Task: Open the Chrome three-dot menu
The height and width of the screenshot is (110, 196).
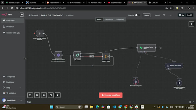Action: 193,8
